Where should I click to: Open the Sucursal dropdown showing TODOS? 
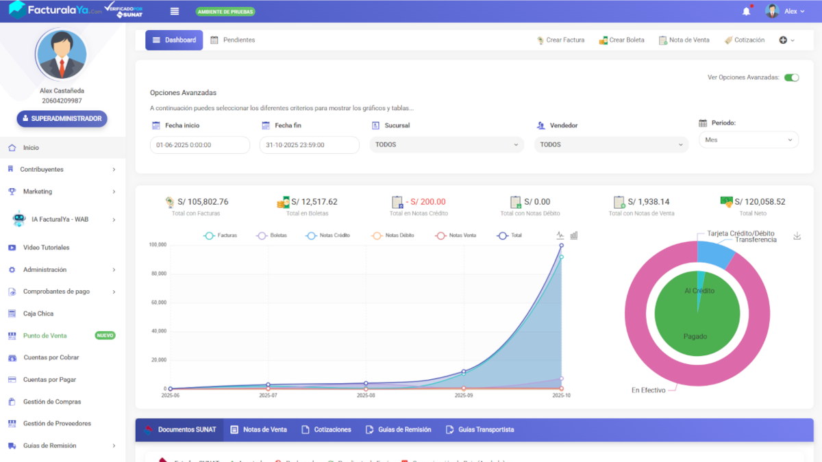point(447,144)
